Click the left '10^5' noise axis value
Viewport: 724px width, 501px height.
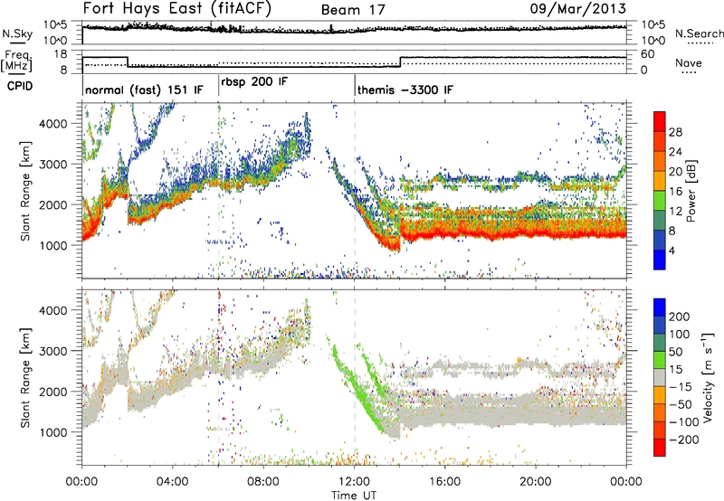(x=55, y=24)
